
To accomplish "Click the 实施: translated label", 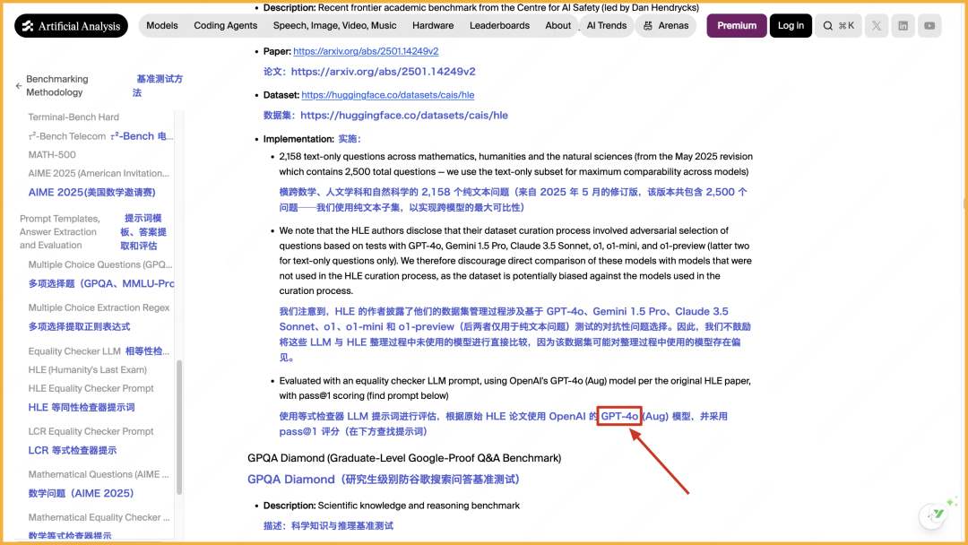I will click(x=350, y=139).
